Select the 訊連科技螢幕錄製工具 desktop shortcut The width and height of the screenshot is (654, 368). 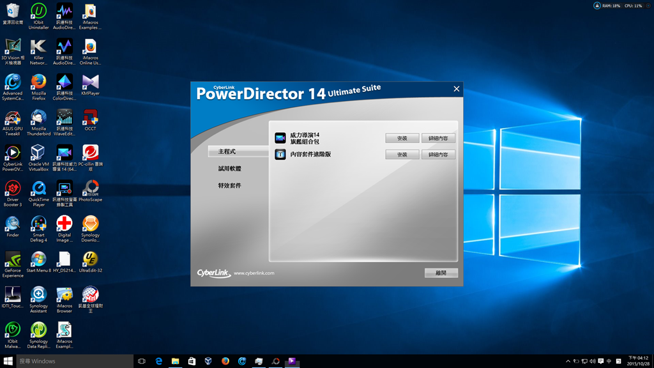(65, 194)
